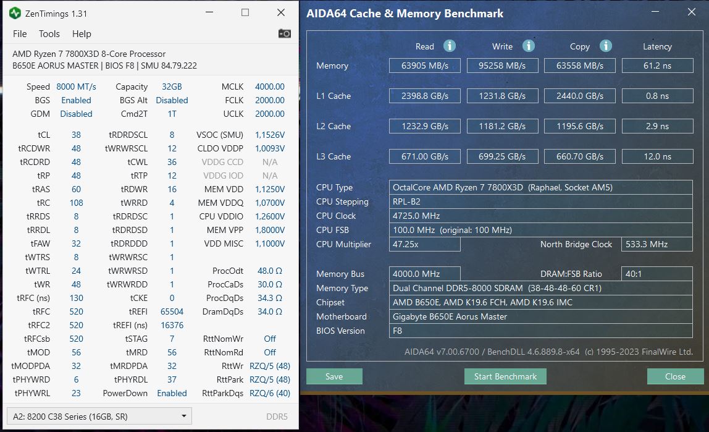This screenshot has height=432, width=709.
Task: Close the ZenTimings window
Action: coord(281,12)
